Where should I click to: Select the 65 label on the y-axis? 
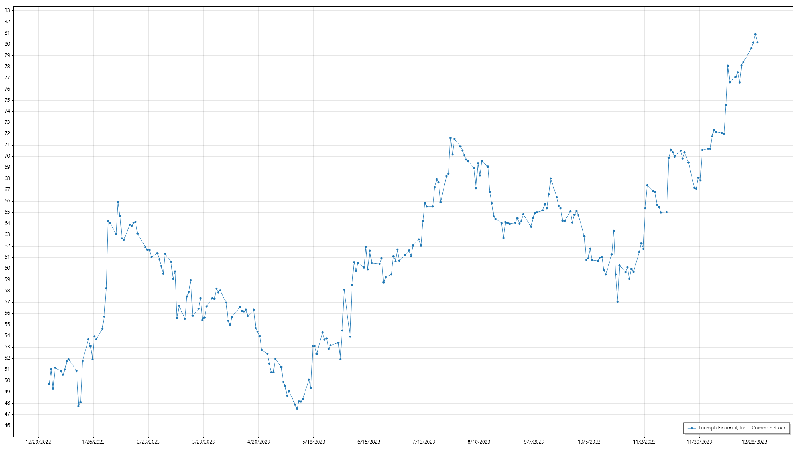coord(7,212)
